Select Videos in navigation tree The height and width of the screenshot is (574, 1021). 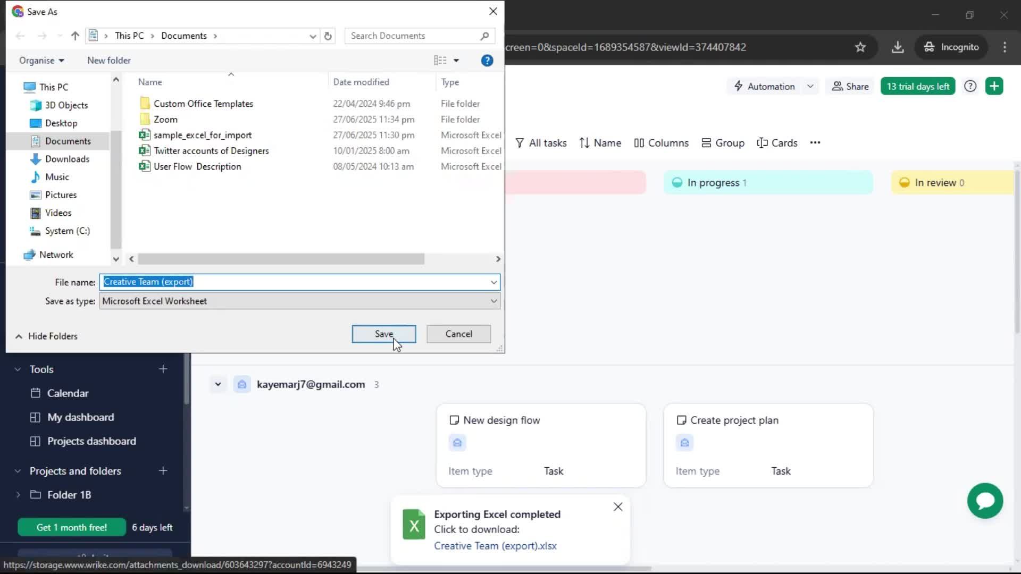click(58, 213)
